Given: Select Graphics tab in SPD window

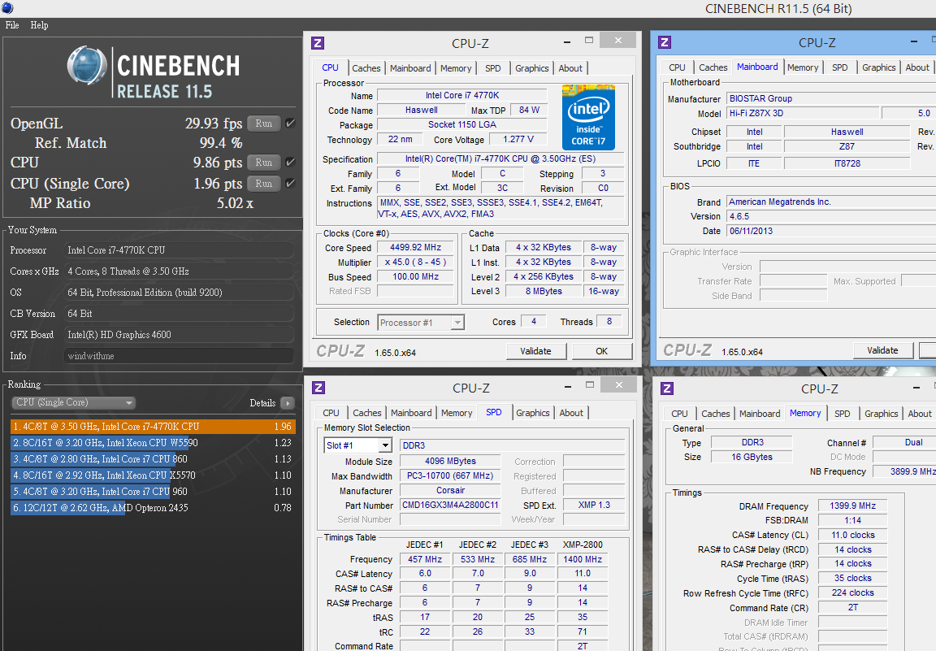Looking at the screenshot, I should (532, 413).
